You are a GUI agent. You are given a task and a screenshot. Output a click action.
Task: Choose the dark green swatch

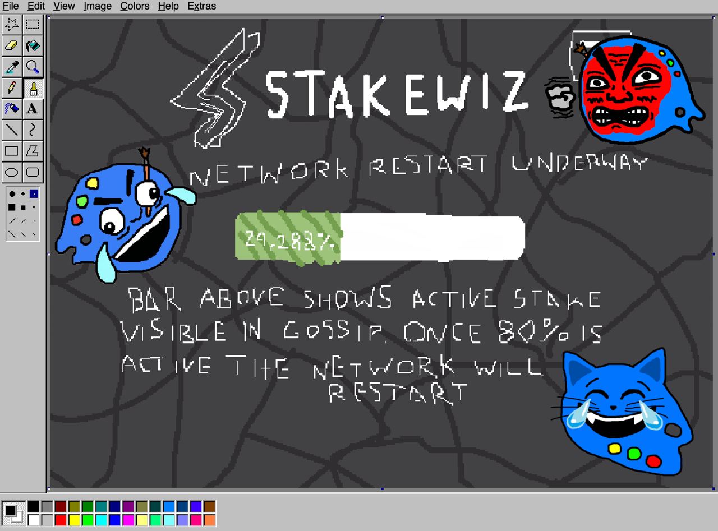point(88,507)
